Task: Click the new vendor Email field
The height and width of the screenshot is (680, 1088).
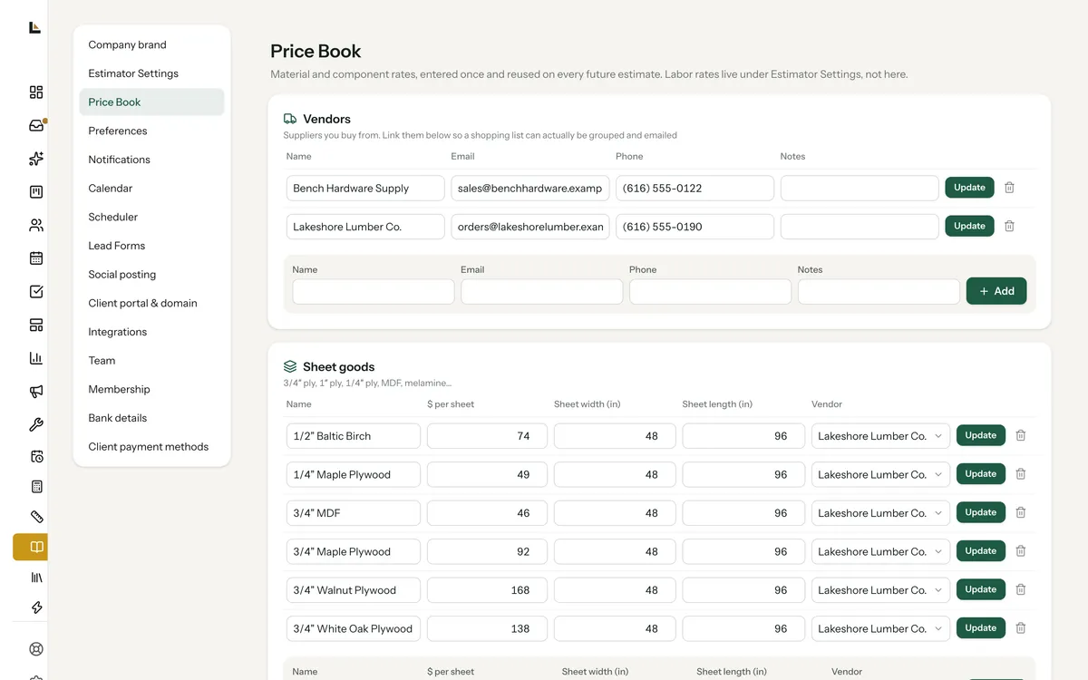Action: [542, 292]
